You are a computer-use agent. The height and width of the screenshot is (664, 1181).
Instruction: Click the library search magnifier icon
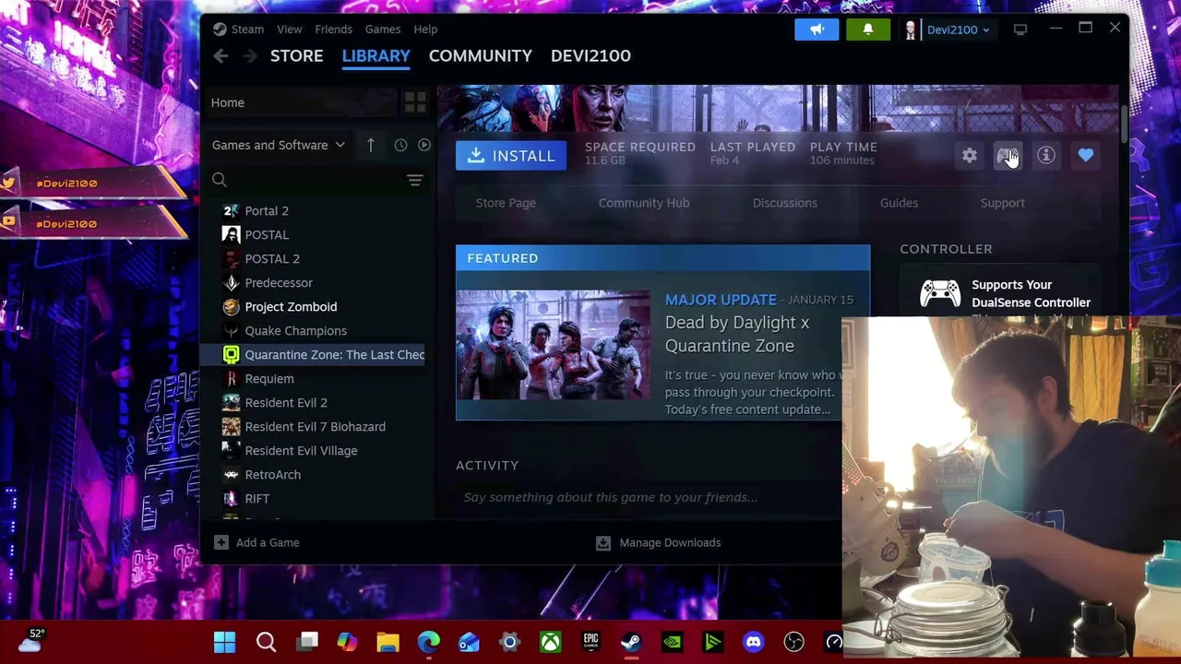(x=220, y=180)
